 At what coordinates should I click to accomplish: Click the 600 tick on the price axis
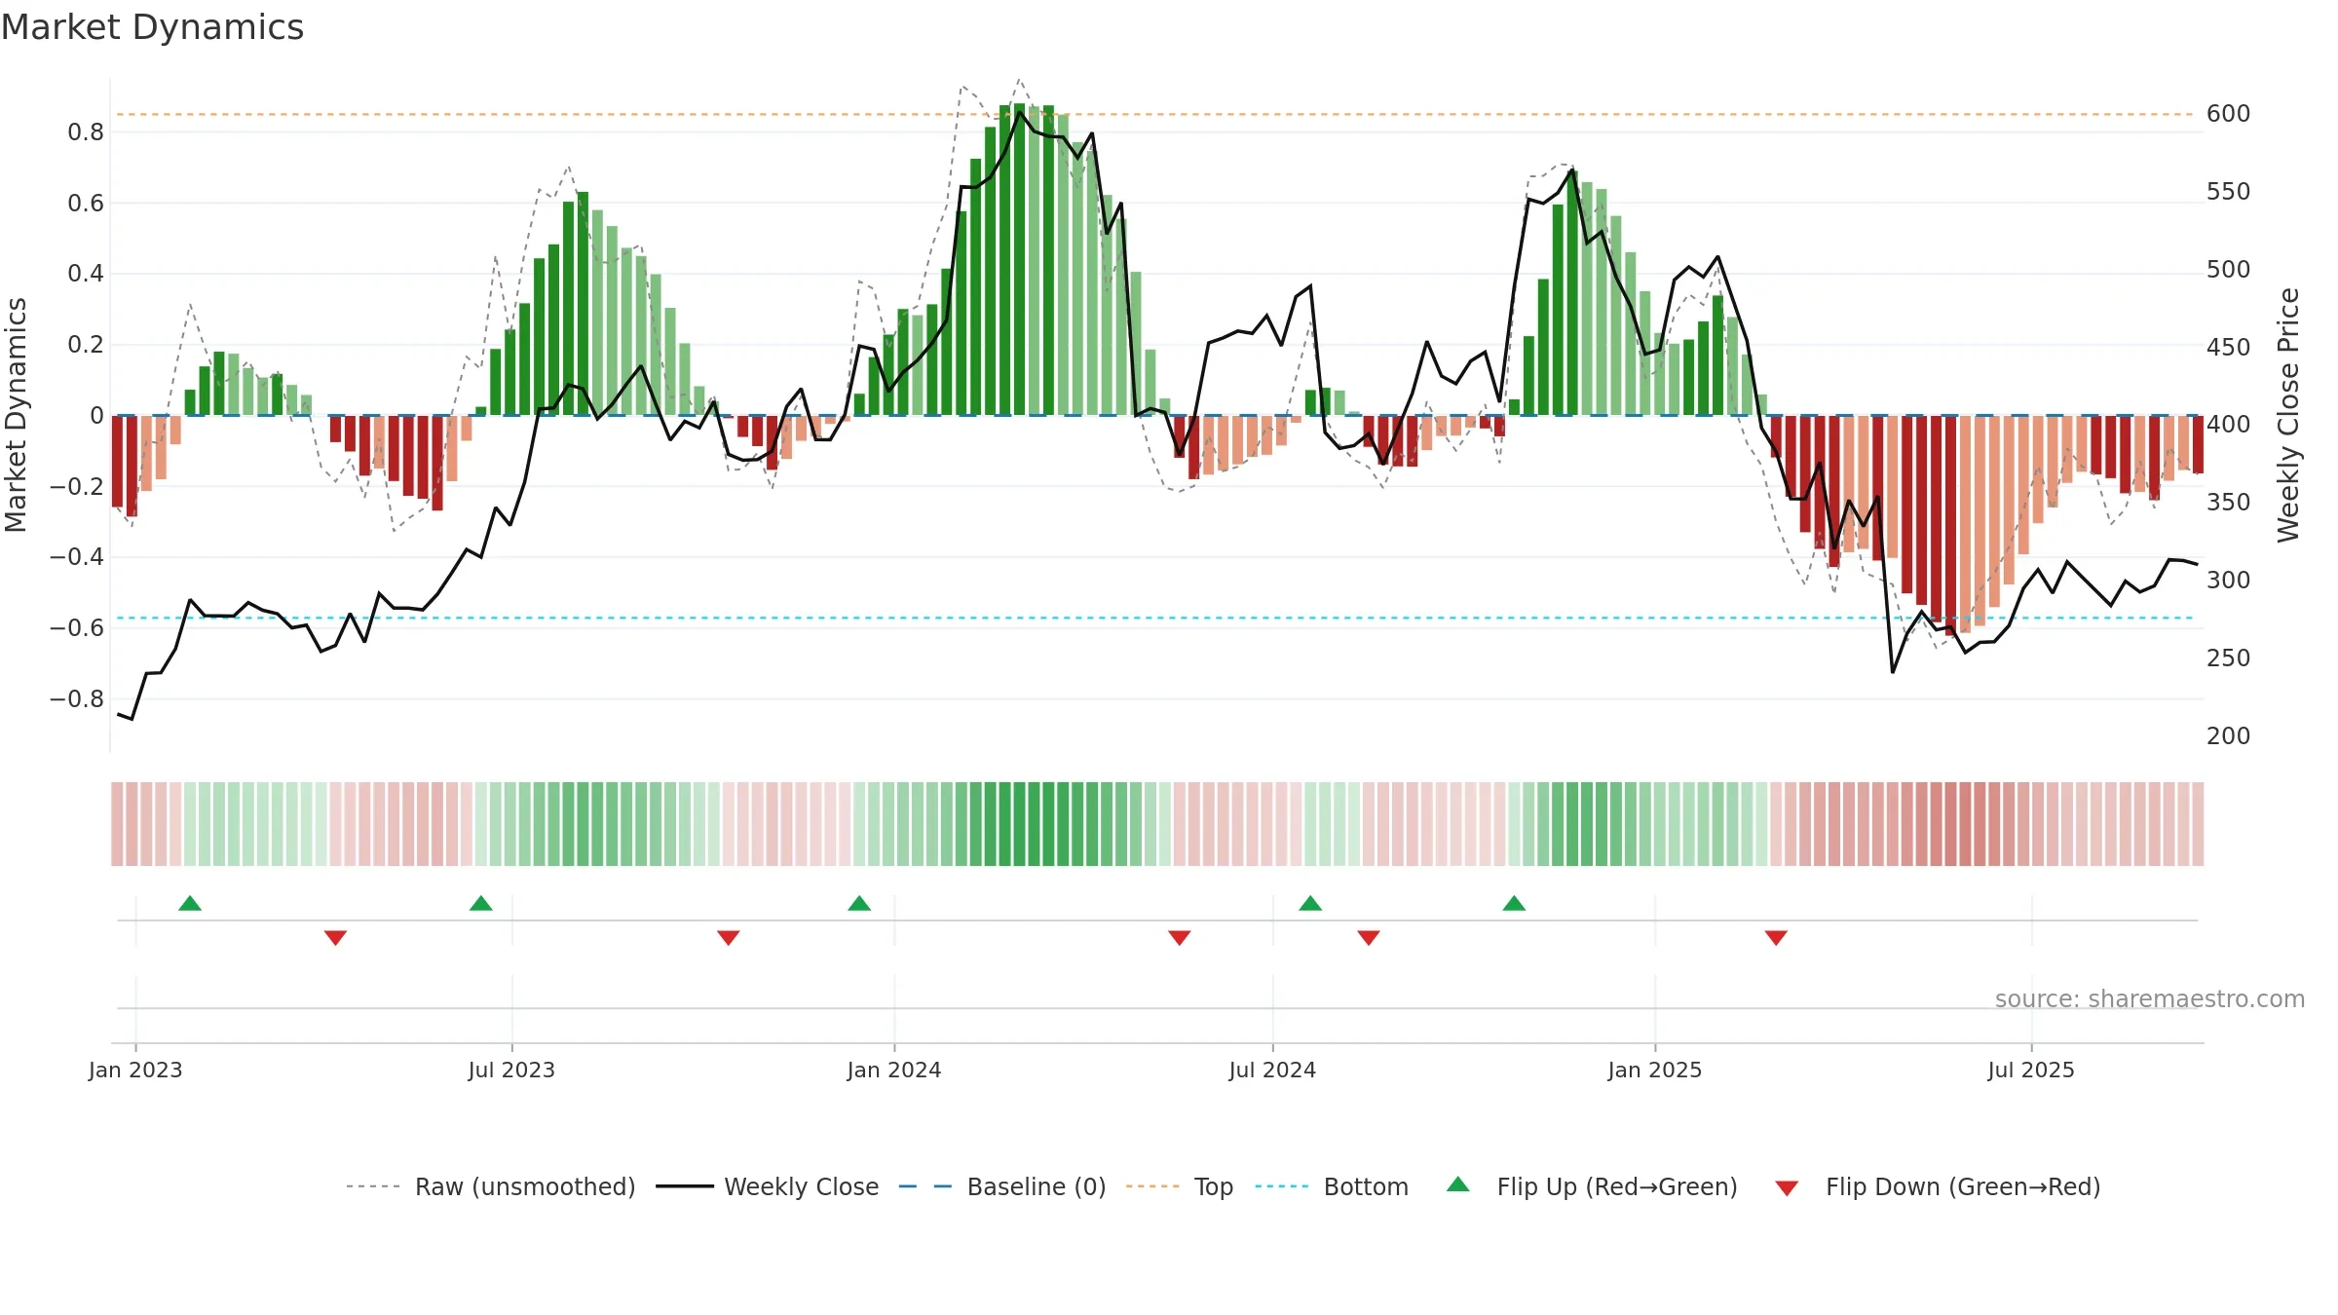click(2229, 114)
